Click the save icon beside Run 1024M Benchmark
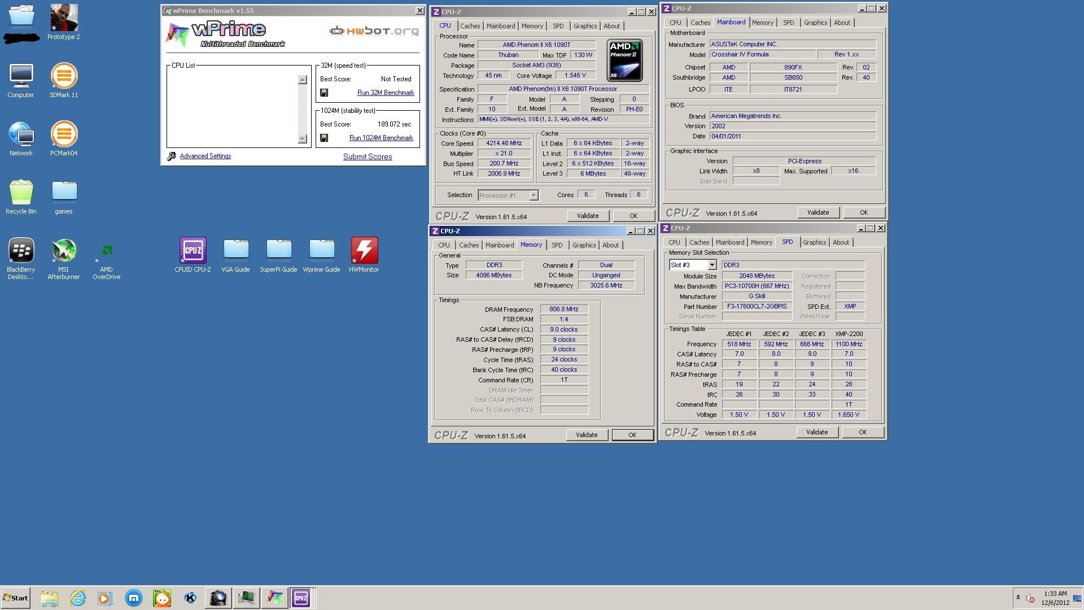 tap(324, 138)
